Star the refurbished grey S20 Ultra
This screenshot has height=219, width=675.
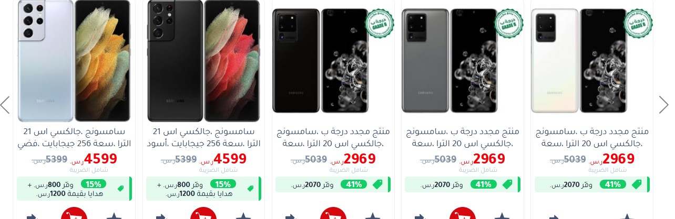[502, 216]
